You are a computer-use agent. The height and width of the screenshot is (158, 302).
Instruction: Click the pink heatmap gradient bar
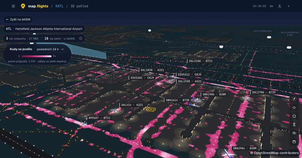tap(36, 56)
